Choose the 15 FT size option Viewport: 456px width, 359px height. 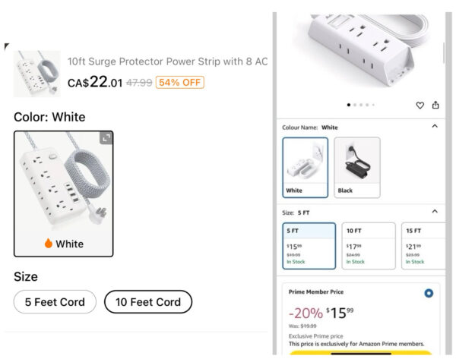tap(423, 246)
